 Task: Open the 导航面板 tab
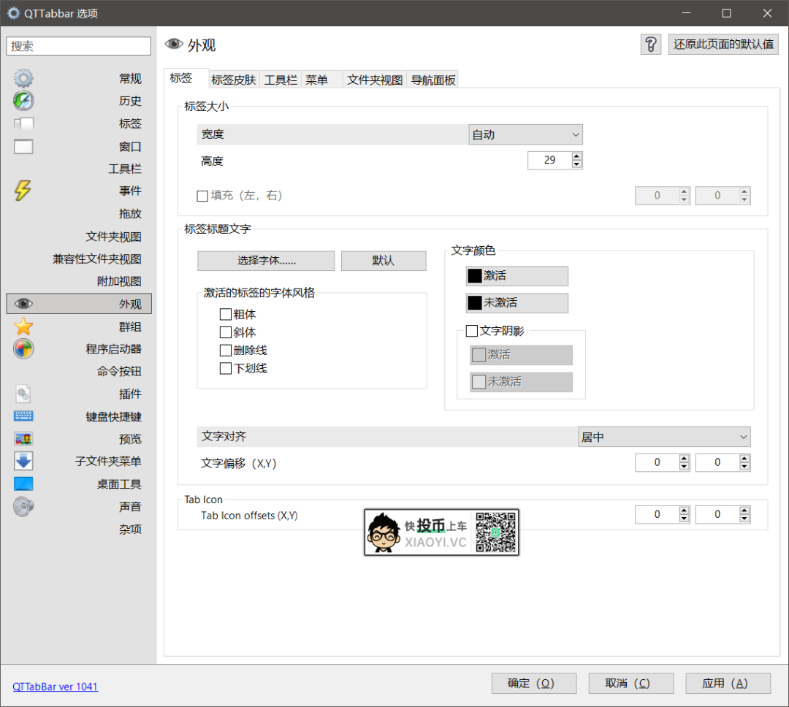coord(433,80)
